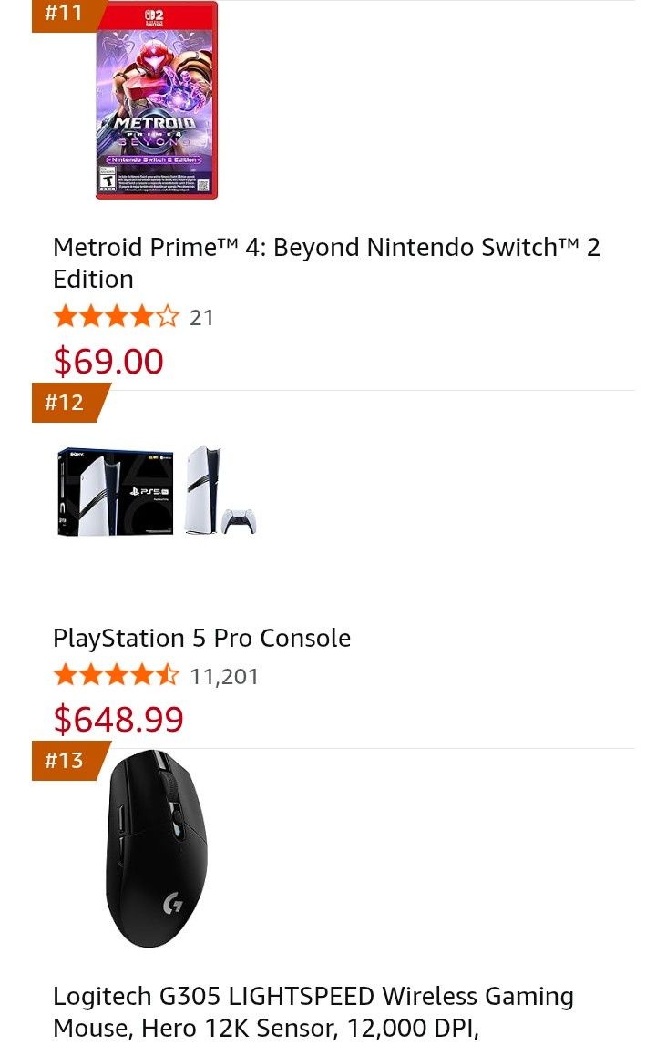Open the Metroid Prime 4 cover thumbnail

157,100
